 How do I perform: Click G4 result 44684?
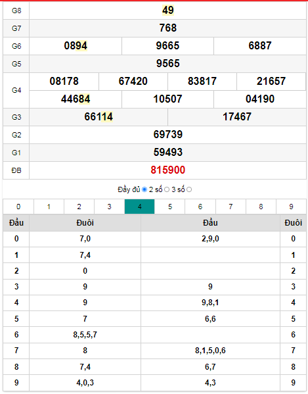(x=76, y=99)
